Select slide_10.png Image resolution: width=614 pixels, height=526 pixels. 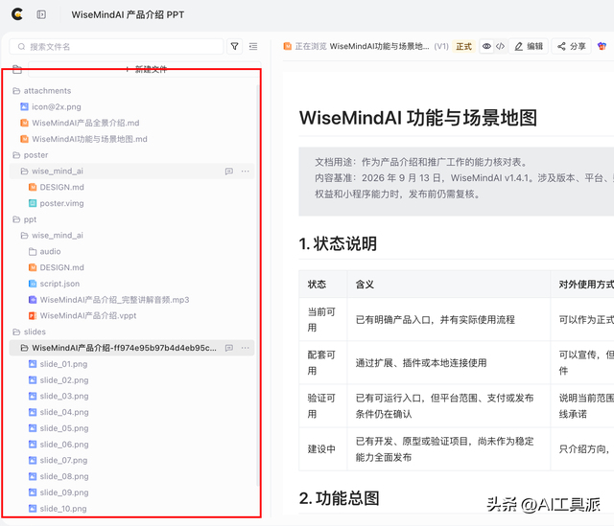[63, 509]
